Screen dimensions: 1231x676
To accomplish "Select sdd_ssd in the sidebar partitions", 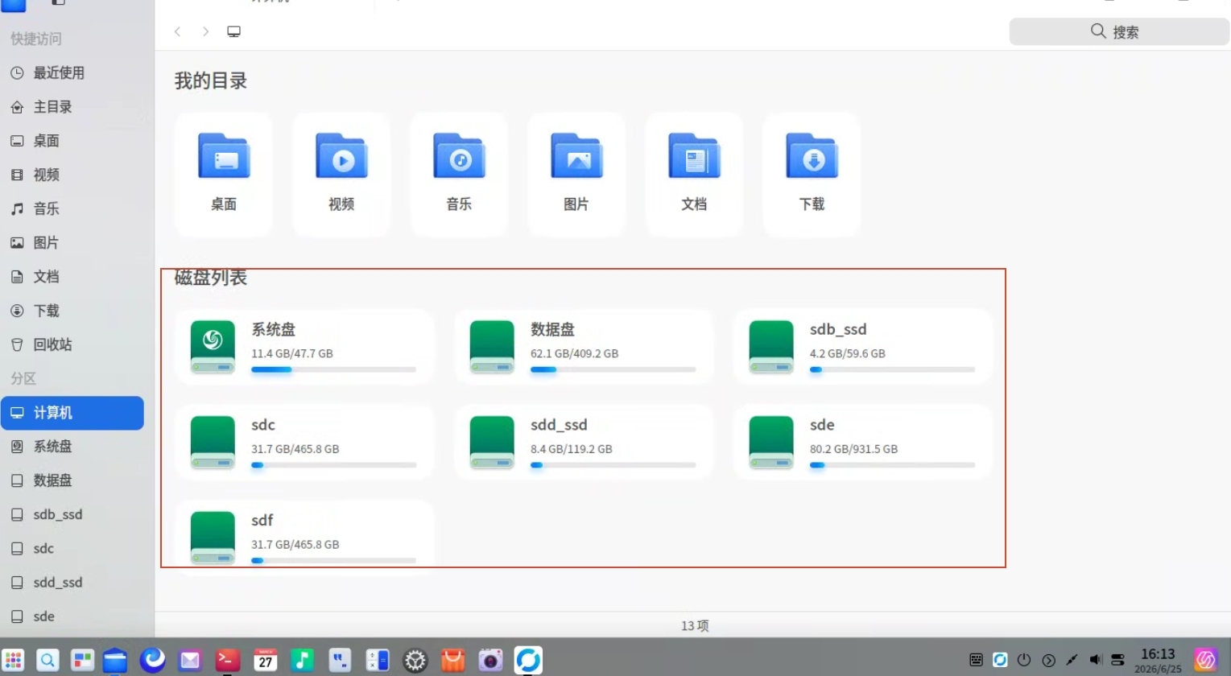I will click(x=72, y=582).
